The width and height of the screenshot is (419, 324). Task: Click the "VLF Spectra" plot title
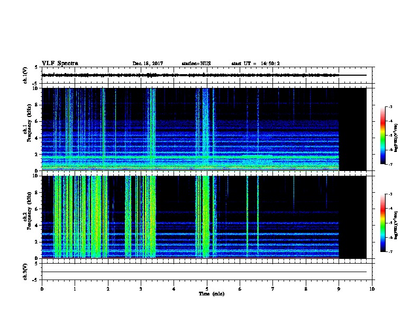60,64
